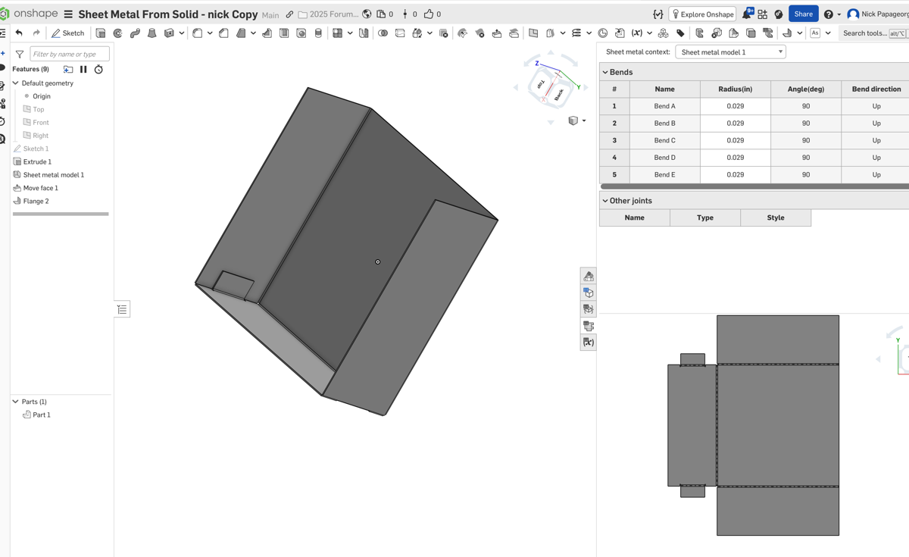
Task: Click the FeatureScript notices braces icon
Action: tap(658, 14)
